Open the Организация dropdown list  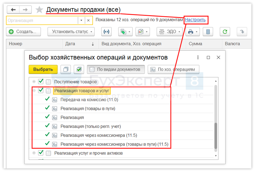click(x=81, y=21)
